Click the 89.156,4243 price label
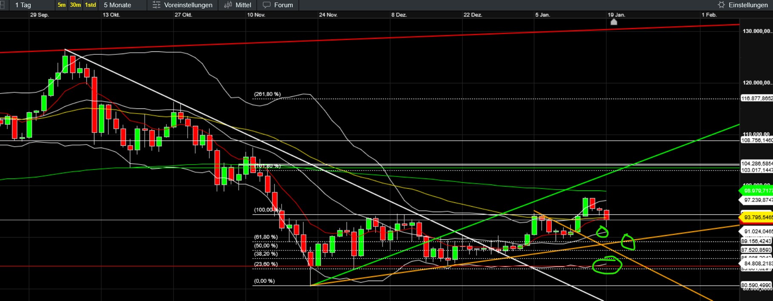The height and width of the screenshot is (301, 773). coord(756,241)
